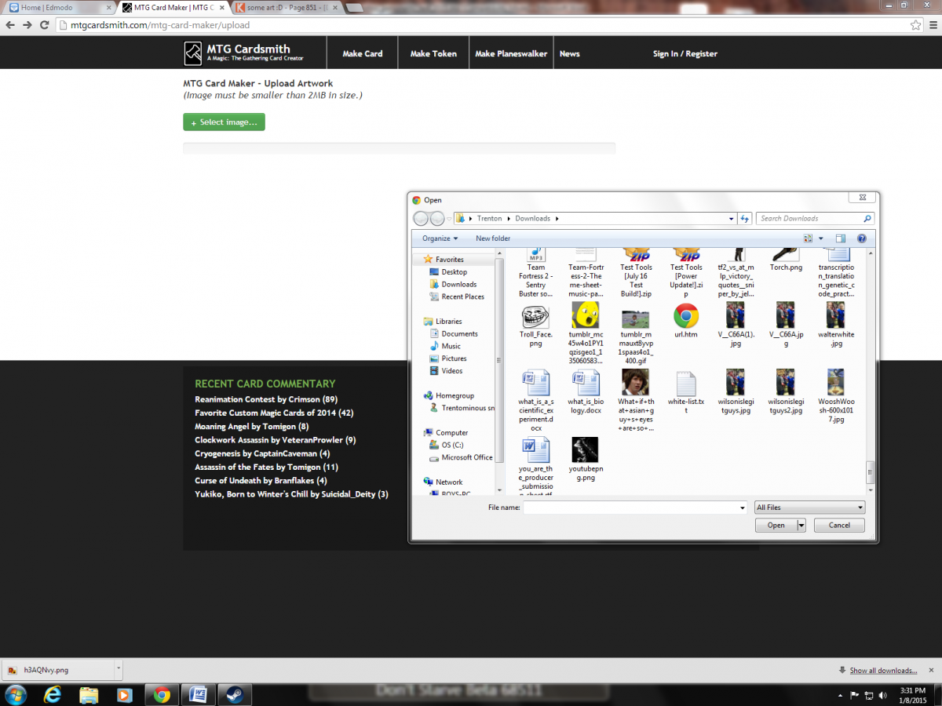Select the white-list.txt file icon
Viewport: 942px width, 706px height.
[x=686, y=384]
